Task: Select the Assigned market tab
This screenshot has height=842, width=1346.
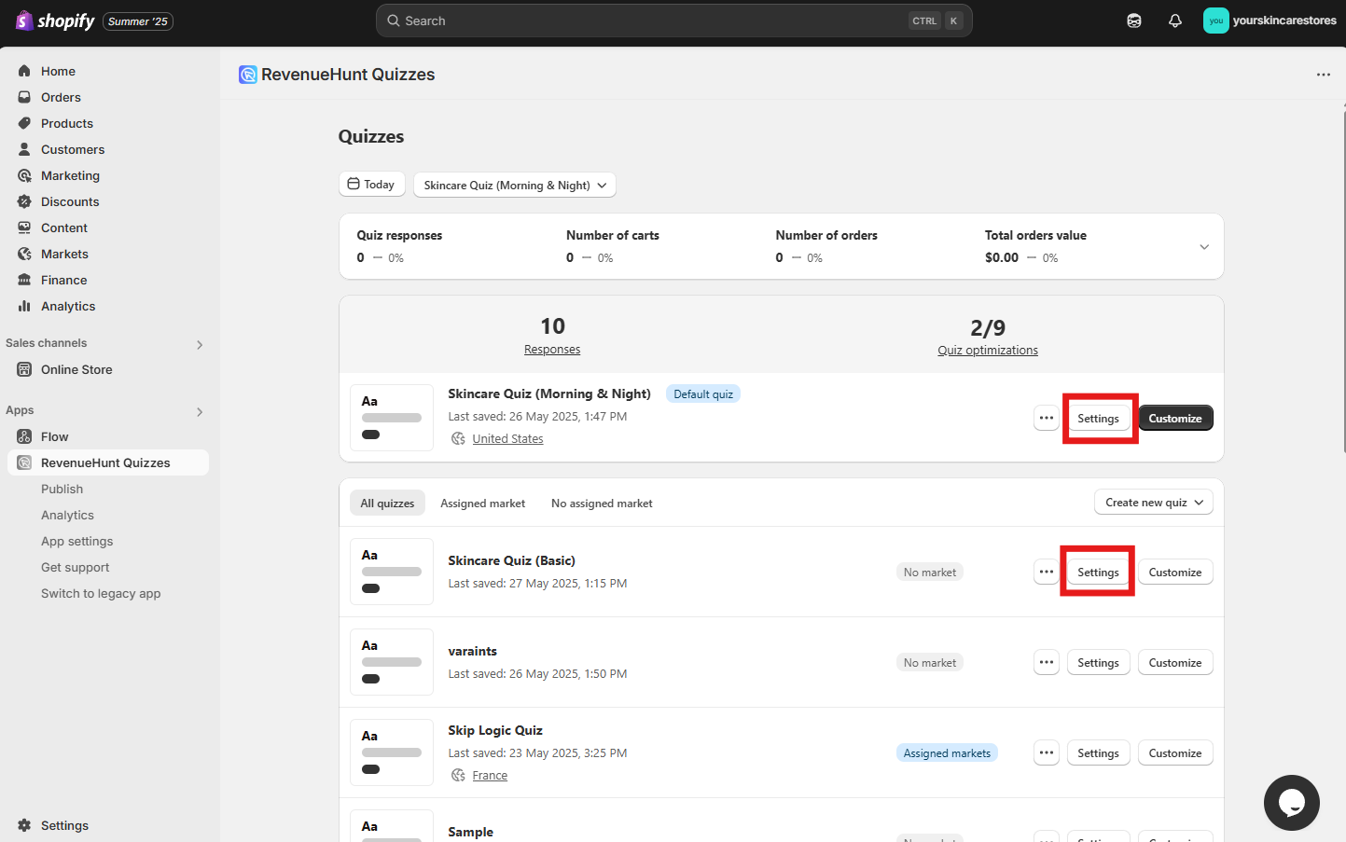Action: point(482,503)
